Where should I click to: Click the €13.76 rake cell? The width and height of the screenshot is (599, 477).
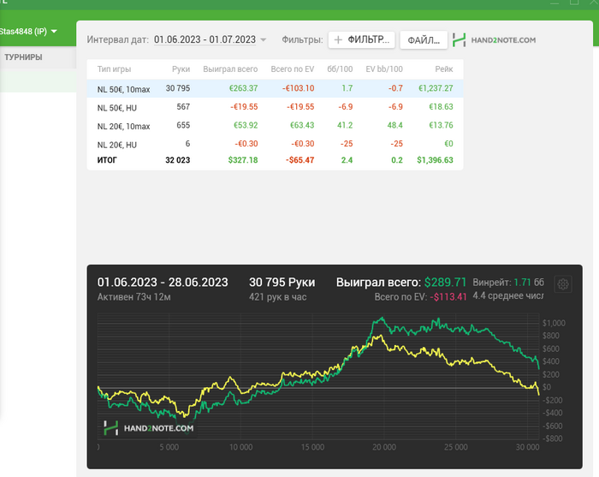[441, 125]
